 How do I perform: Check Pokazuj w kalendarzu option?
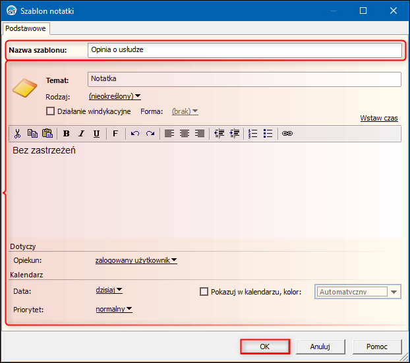point(204,291)
